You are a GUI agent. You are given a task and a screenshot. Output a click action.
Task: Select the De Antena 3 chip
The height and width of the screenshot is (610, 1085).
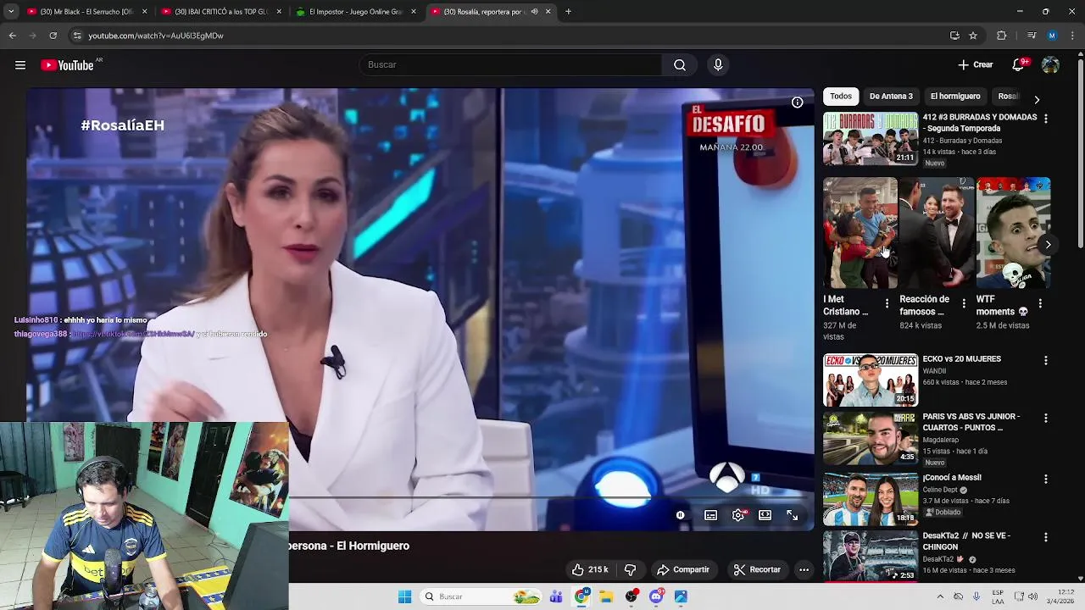(891, 97)
